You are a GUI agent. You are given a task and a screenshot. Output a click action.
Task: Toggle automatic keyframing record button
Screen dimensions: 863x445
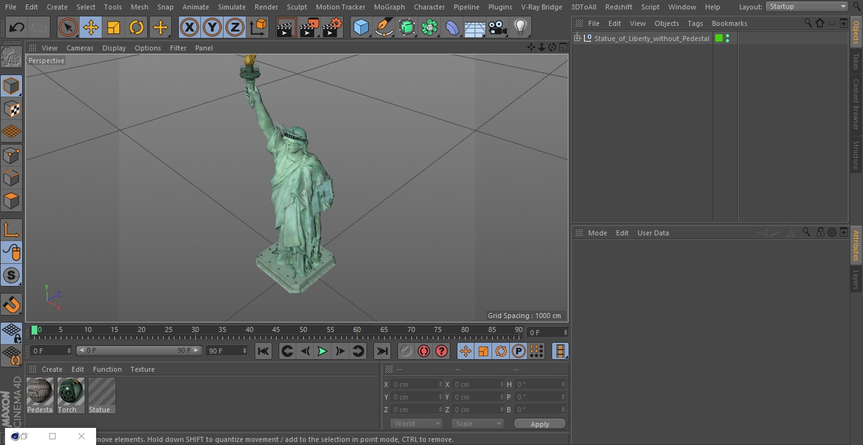coord(424,351)
